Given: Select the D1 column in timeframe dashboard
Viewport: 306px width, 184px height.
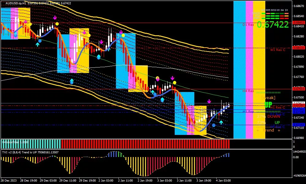Looking at the screenshot, I should click(286, 10).
